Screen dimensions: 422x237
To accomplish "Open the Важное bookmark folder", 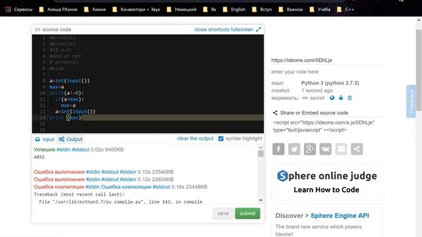I will (291, 9).
